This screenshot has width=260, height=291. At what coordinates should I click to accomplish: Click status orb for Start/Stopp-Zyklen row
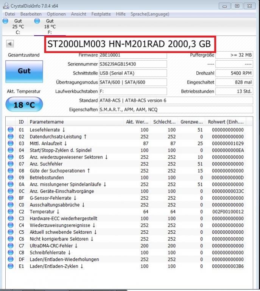[x=11, y=150]
